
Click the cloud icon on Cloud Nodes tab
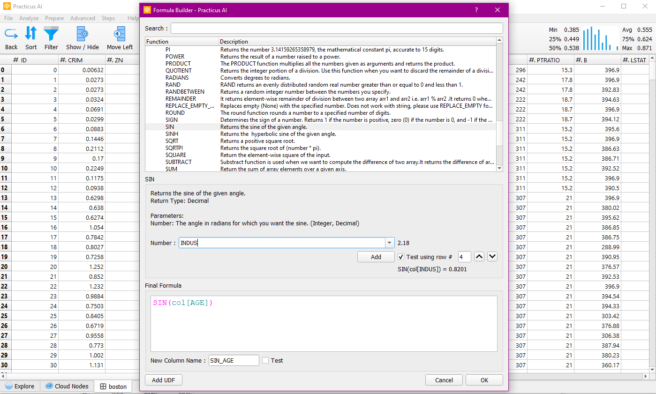(x=49, y=386)
